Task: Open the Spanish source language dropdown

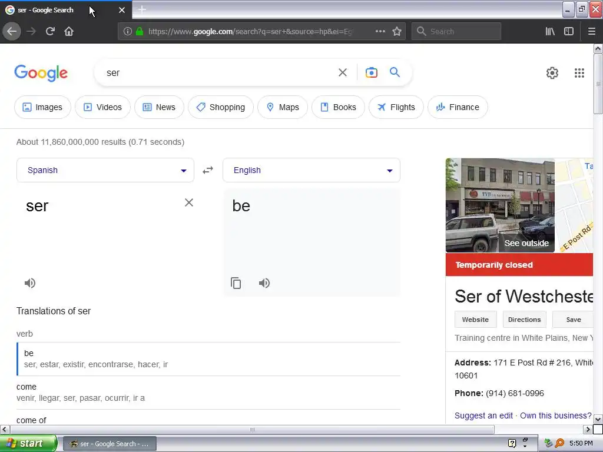Action: click(105, 170)
